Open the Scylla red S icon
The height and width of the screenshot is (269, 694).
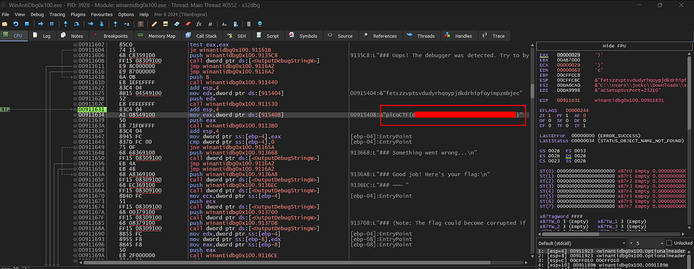(141, 24)
